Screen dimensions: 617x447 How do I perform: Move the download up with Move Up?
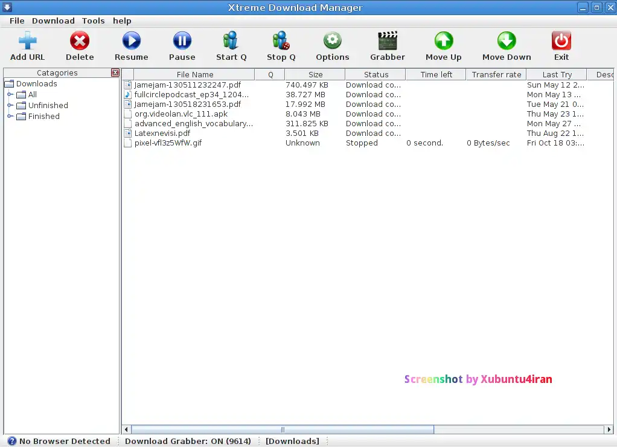[x=444, y=40]
